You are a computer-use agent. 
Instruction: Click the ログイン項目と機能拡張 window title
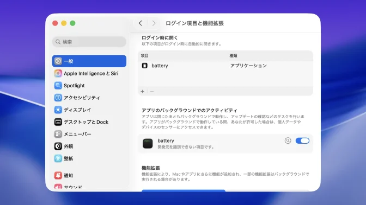click(194, 23)
